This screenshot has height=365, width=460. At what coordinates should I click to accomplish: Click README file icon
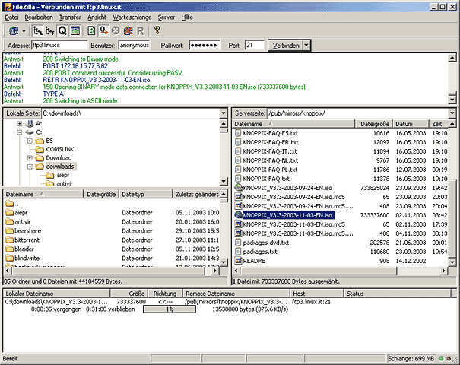tap(238, 261)
